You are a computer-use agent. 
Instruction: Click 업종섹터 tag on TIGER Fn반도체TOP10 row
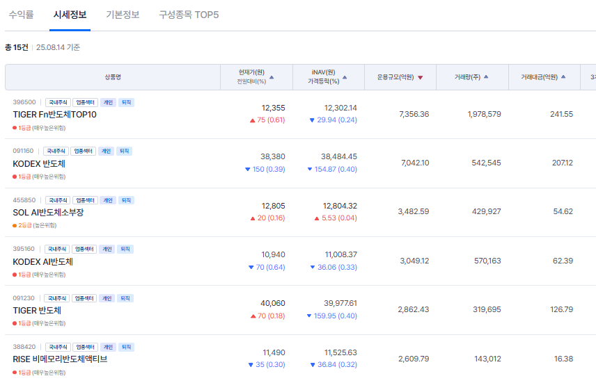85,102
